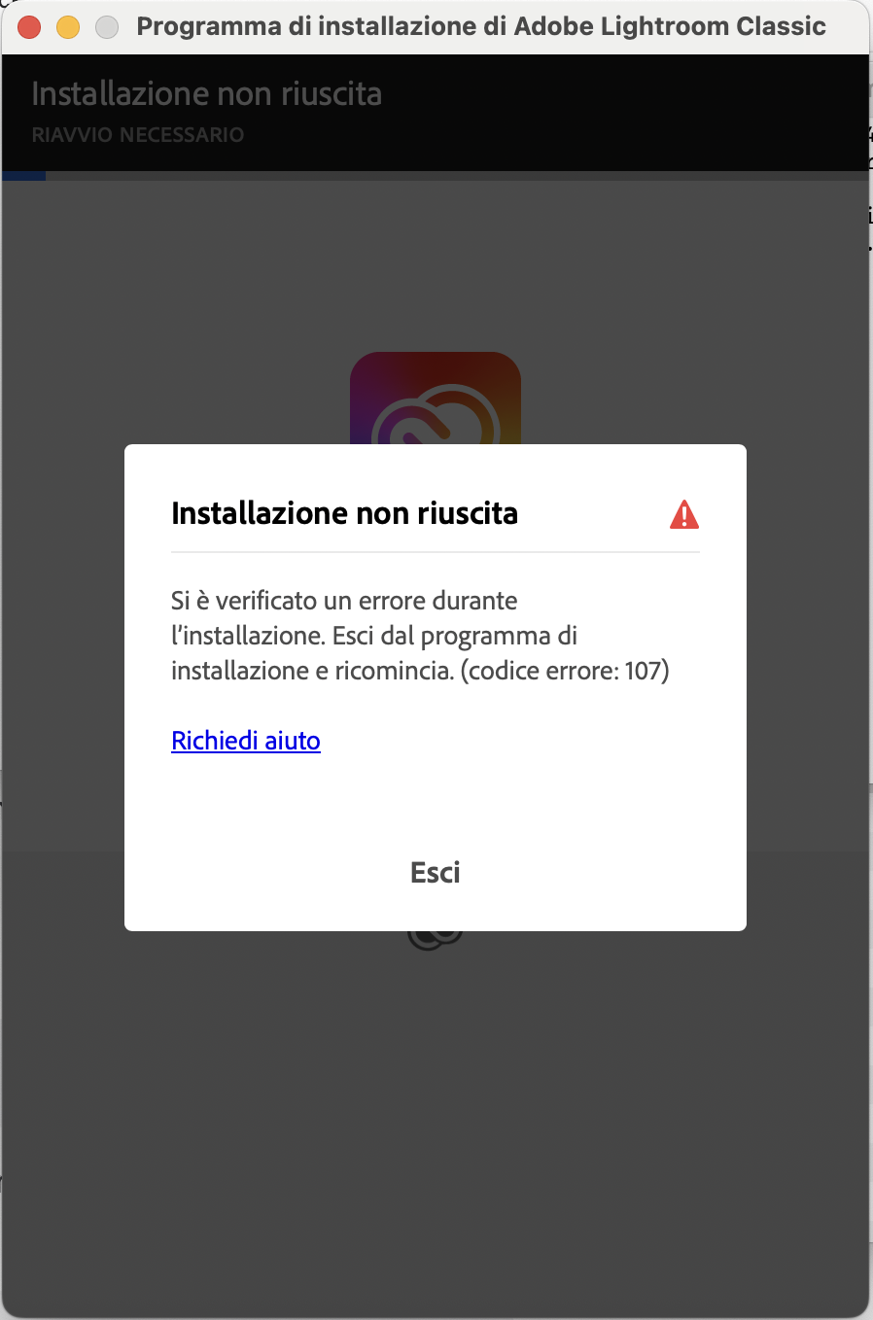Select the RIAVVIO NECESSARIO subtitle text
This screenshot has height=1320, width=873.
point(138,135)
